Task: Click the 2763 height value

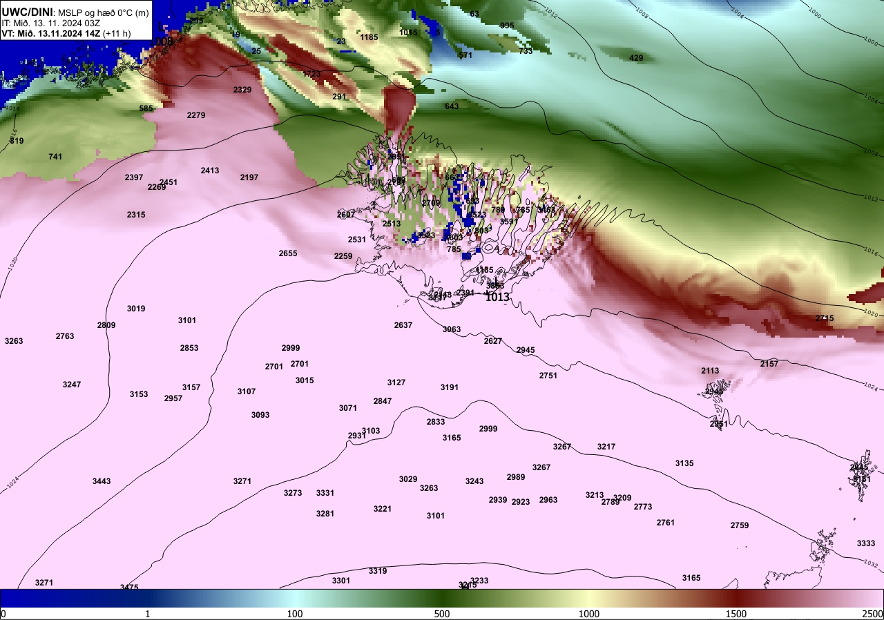Action: [x=65, y=336]
